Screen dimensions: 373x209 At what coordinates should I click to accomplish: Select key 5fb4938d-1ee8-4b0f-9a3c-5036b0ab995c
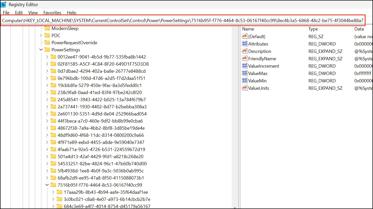[x=101, y=171]
